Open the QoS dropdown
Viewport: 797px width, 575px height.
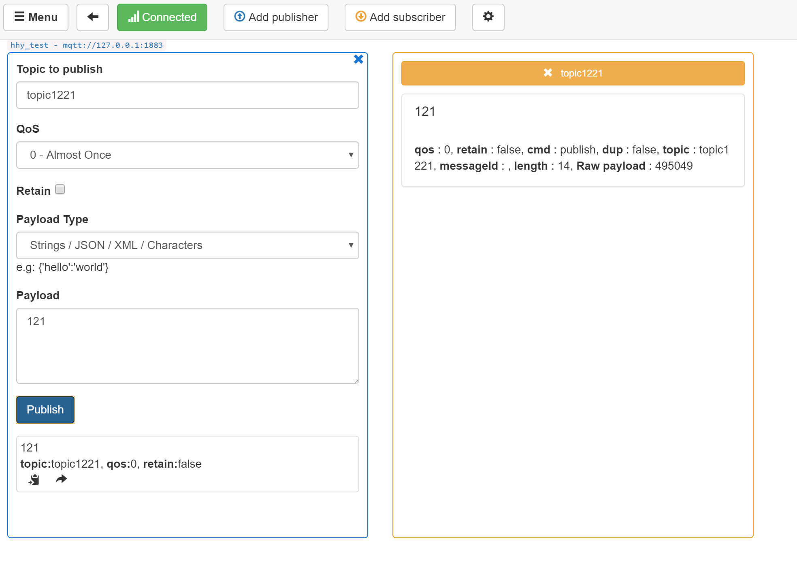188,155
